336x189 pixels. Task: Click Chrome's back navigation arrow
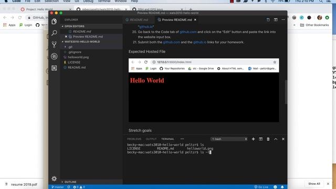click(5, 17)
